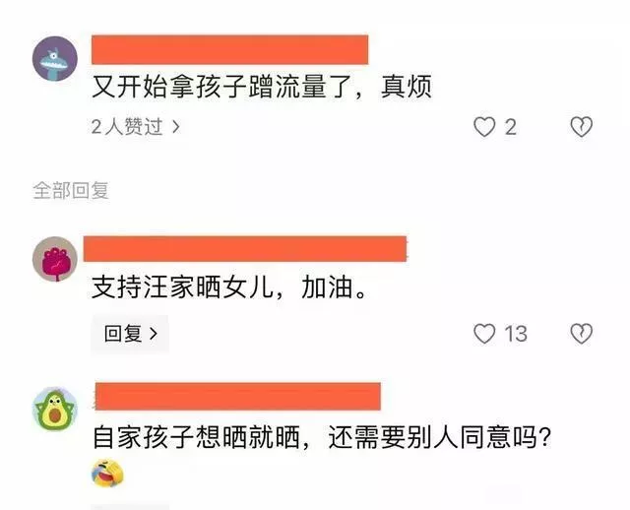Image resolution: width=630 pixels, height=510 pixels.
Task: Like the comment with 2 likes
Action: click(484, 127)
